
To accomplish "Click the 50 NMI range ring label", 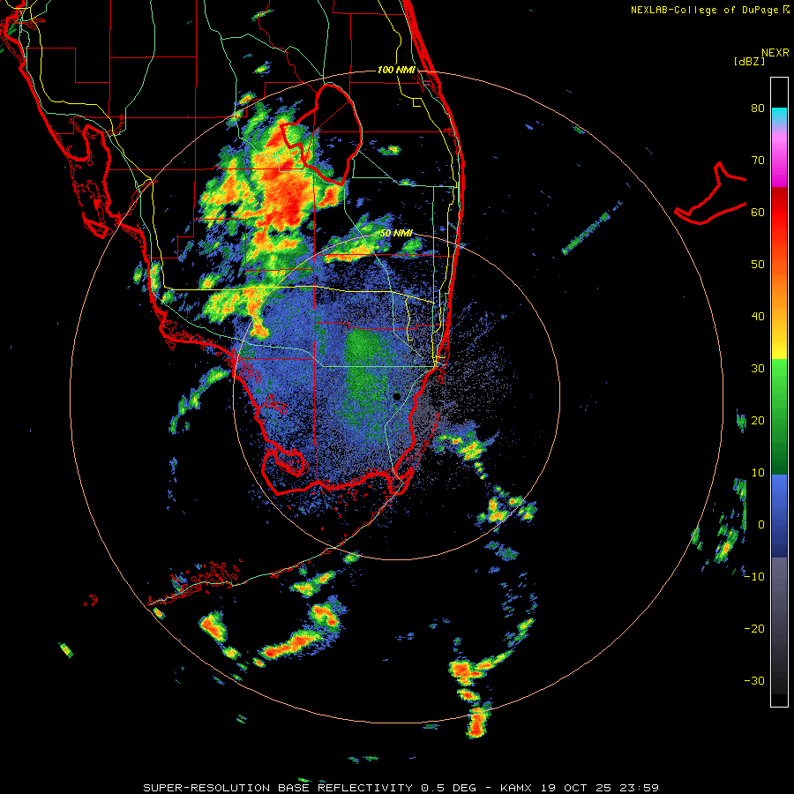I will click(x=396, y=234).
